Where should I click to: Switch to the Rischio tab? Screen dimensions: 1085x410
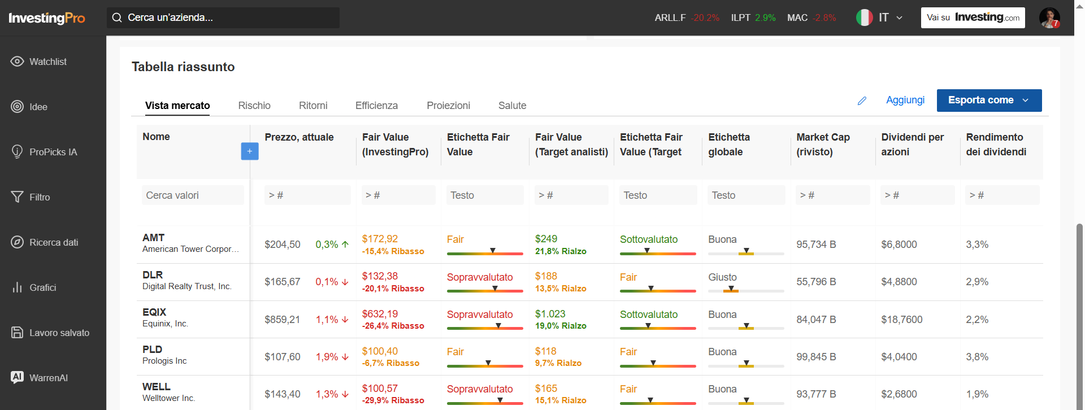coord(254,106)
